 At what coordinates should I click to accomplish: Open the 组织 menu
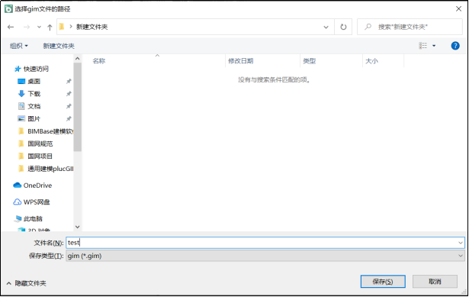pos(18,46)
